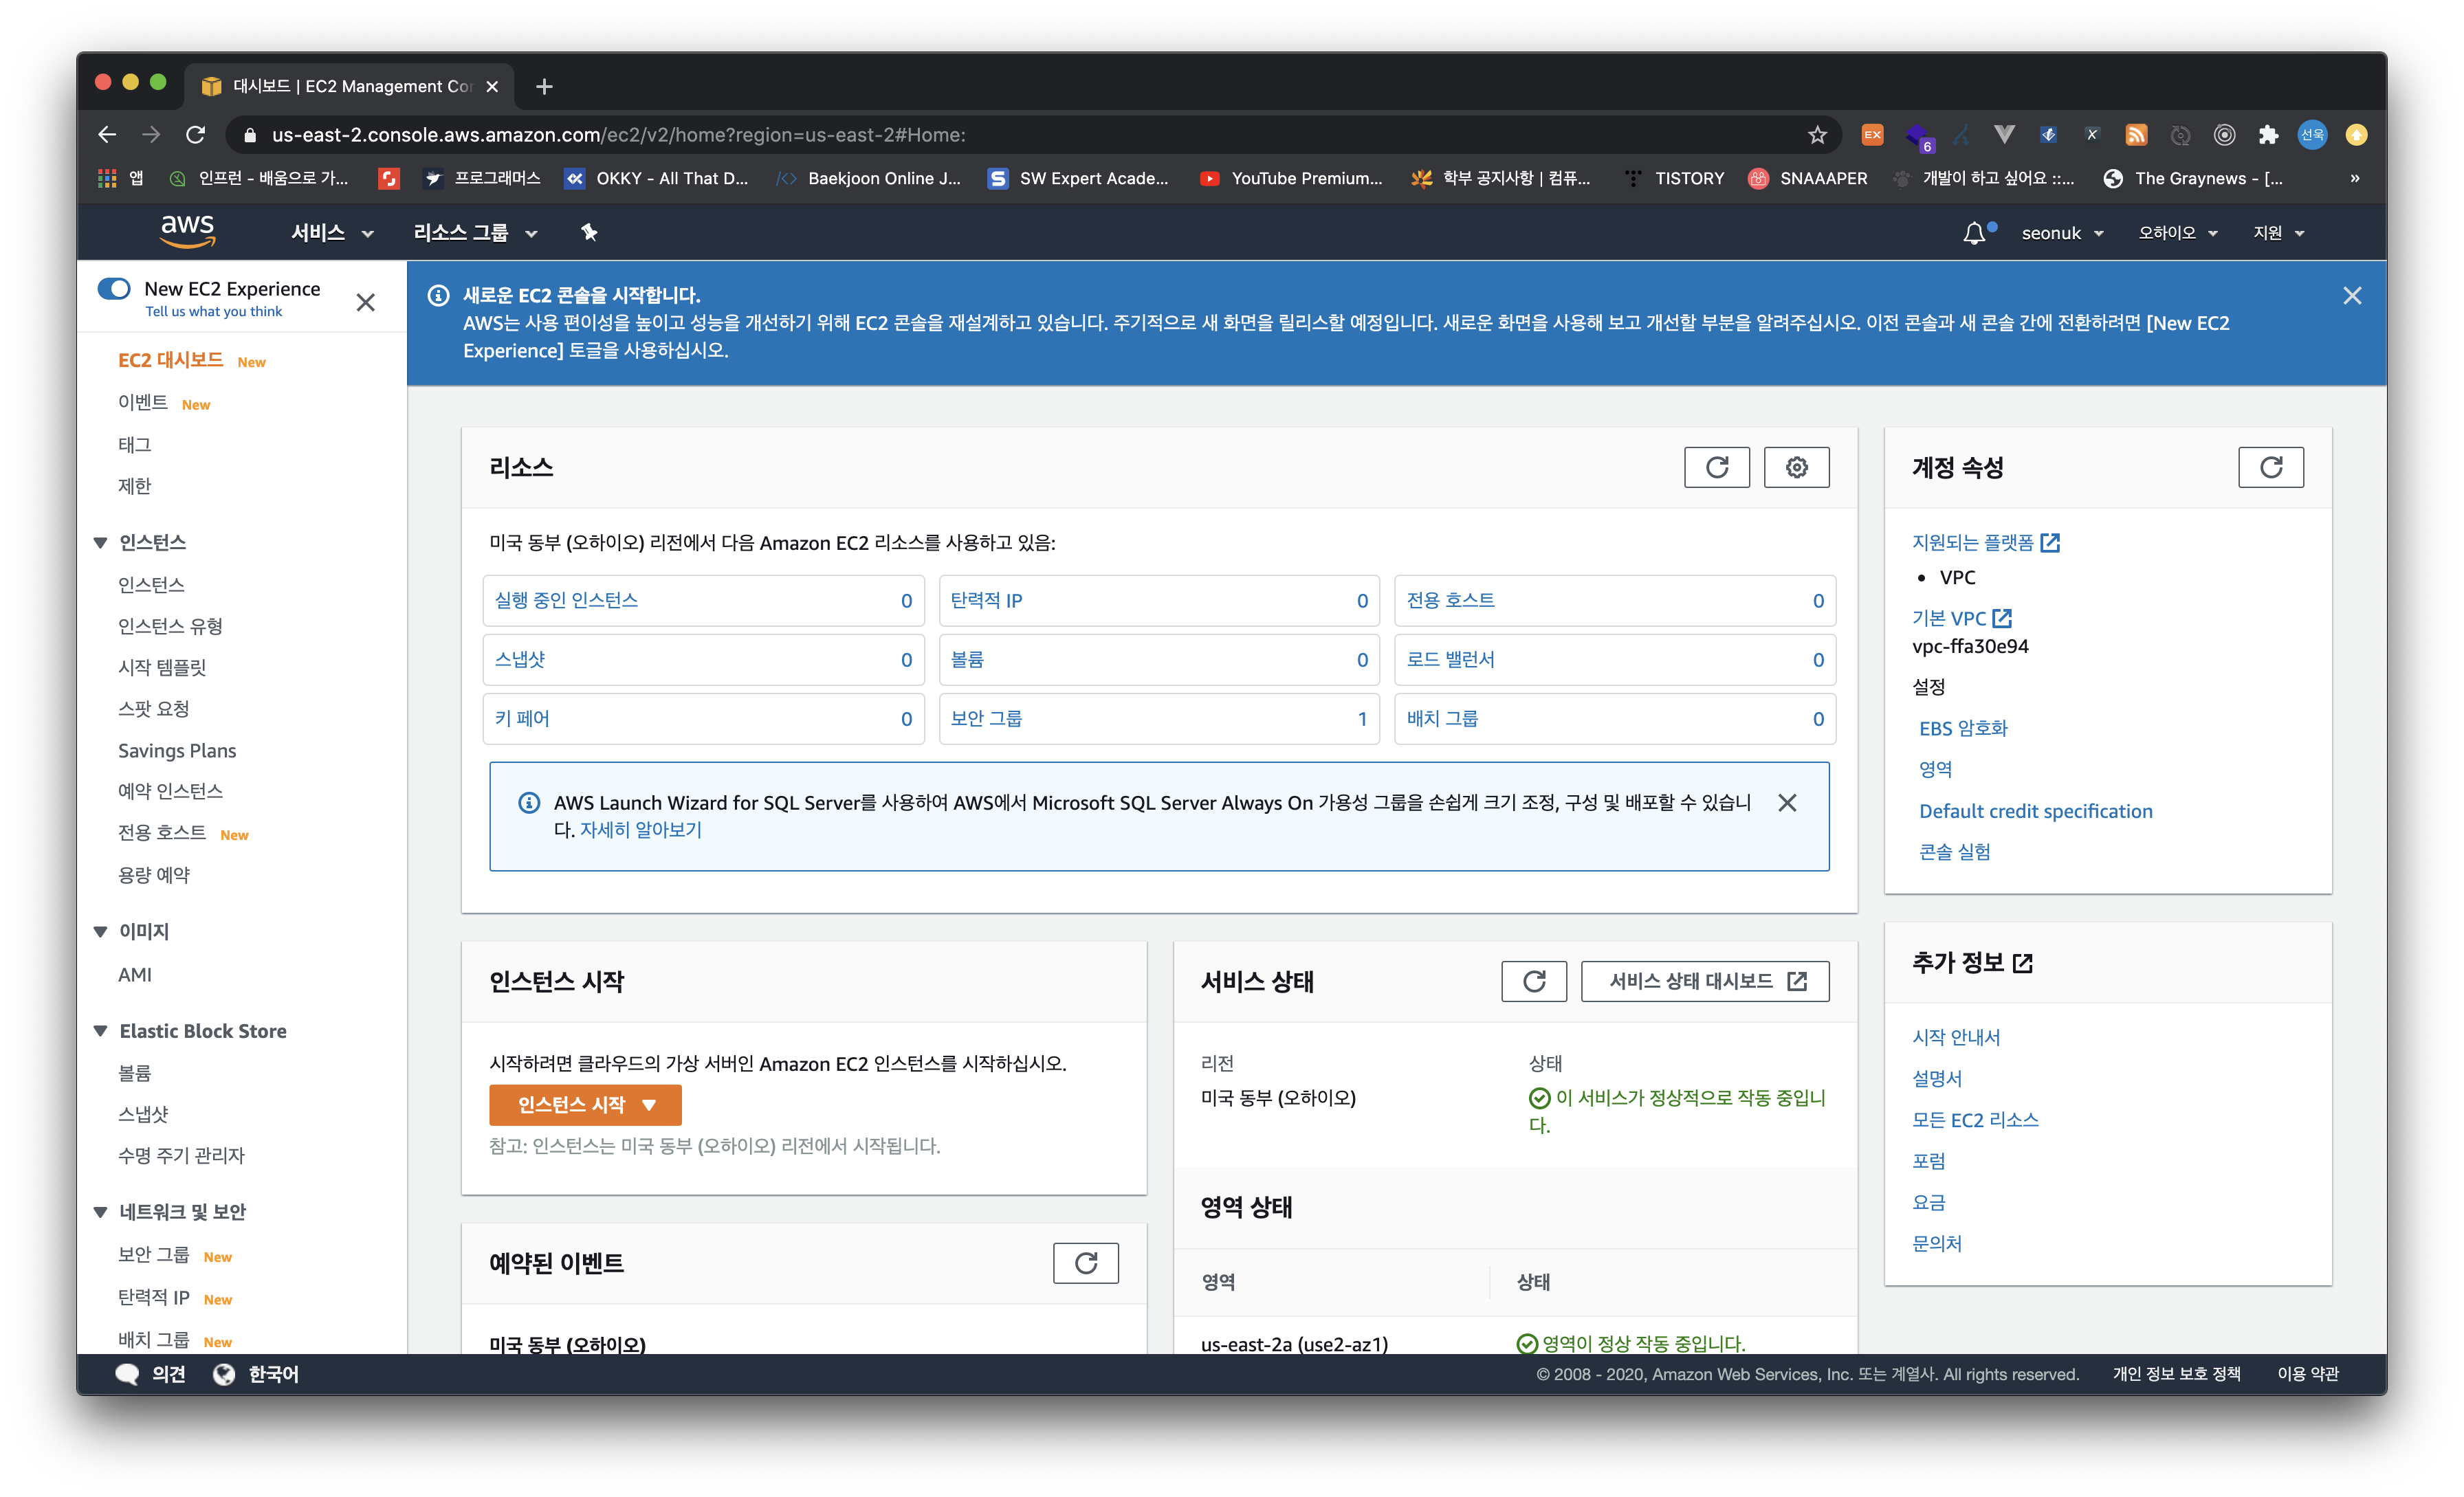This screenshot has height=1497, width=2464.
Task: Dismiss the SQL Server Launch Wizard notice
Action: click(1787, 802)
